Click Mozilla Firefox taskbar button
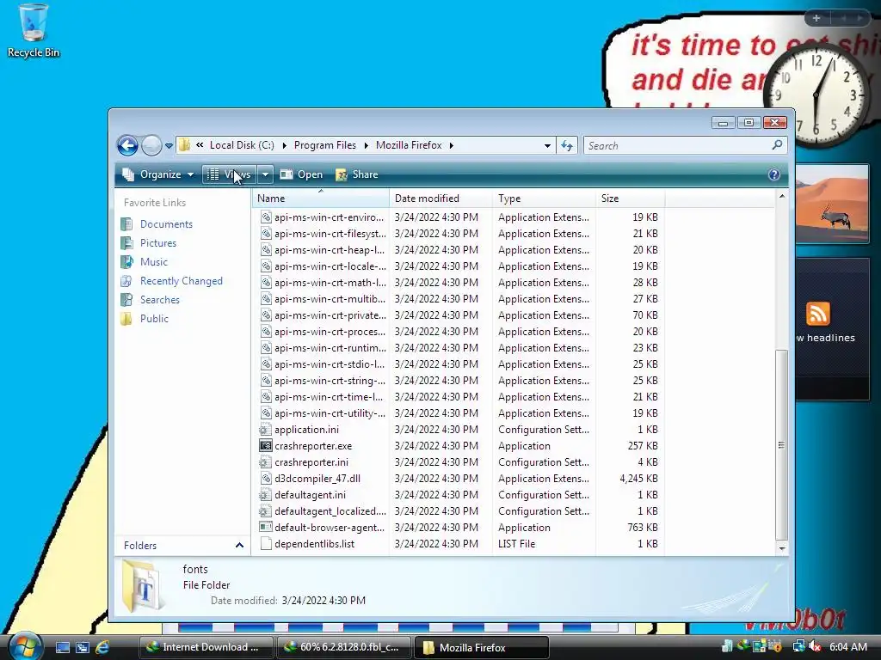This screenshot has height=660, width=881. [x=481, y=647]
